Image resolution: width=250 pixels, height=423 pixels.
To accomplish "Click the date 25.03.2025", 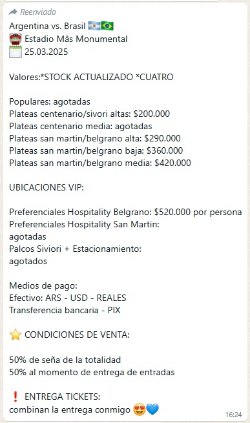I will [46, 52].
